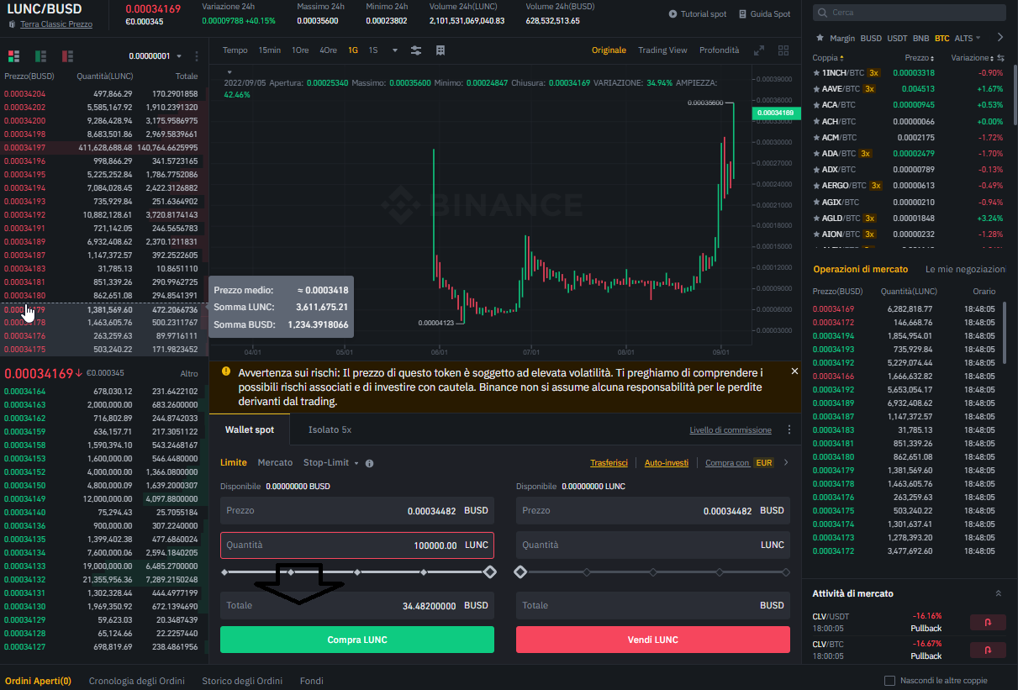Star the AAVE/BTC pair as favorite
The height and width of the screenshot is (690, 1018).
click(816, 89)
